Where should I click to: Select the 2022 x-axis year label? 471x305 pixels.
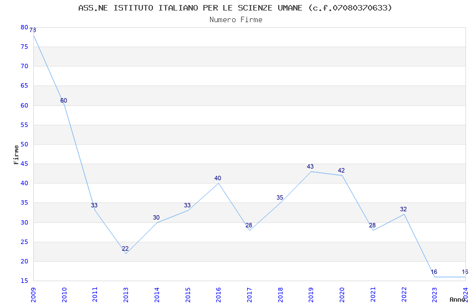[404, 295]
